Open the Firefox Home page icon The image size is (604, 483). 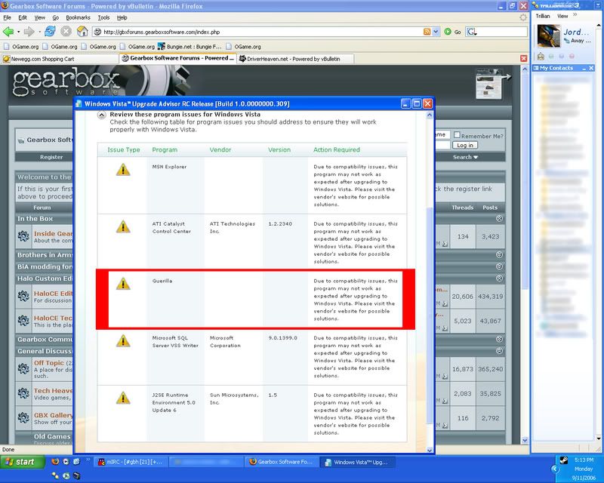(x=82, y=32)
